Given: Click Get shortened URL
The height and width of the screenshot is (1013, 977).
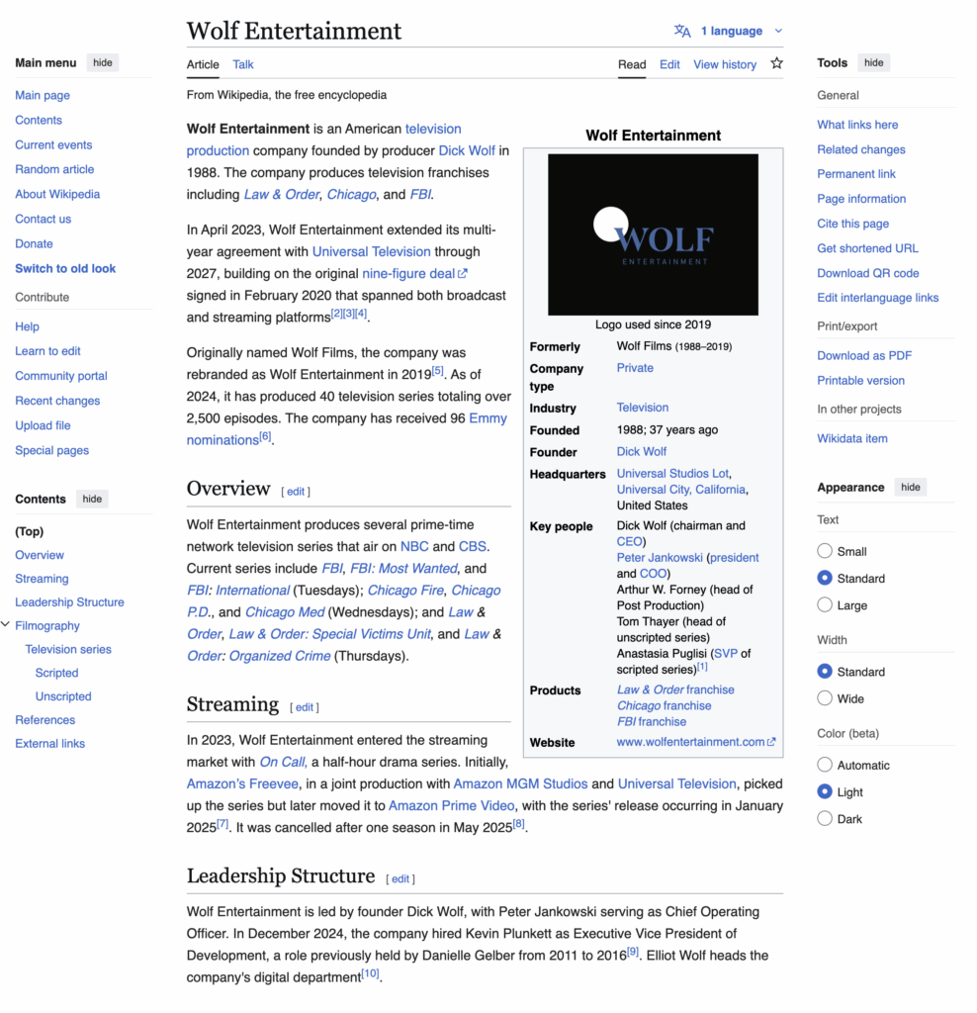Looking at the screenshot, I should pyautogui.click(x=868, y=248).
